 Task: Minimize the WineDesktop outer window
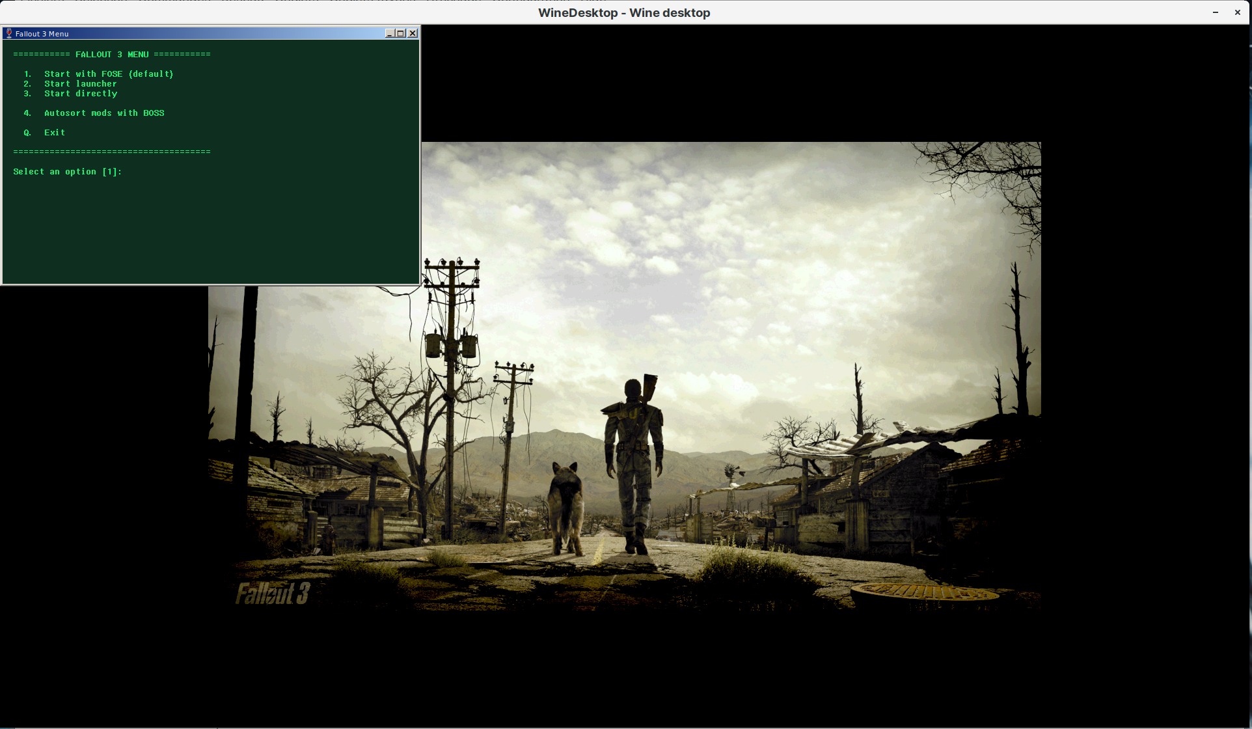[x=1215, y=12]
